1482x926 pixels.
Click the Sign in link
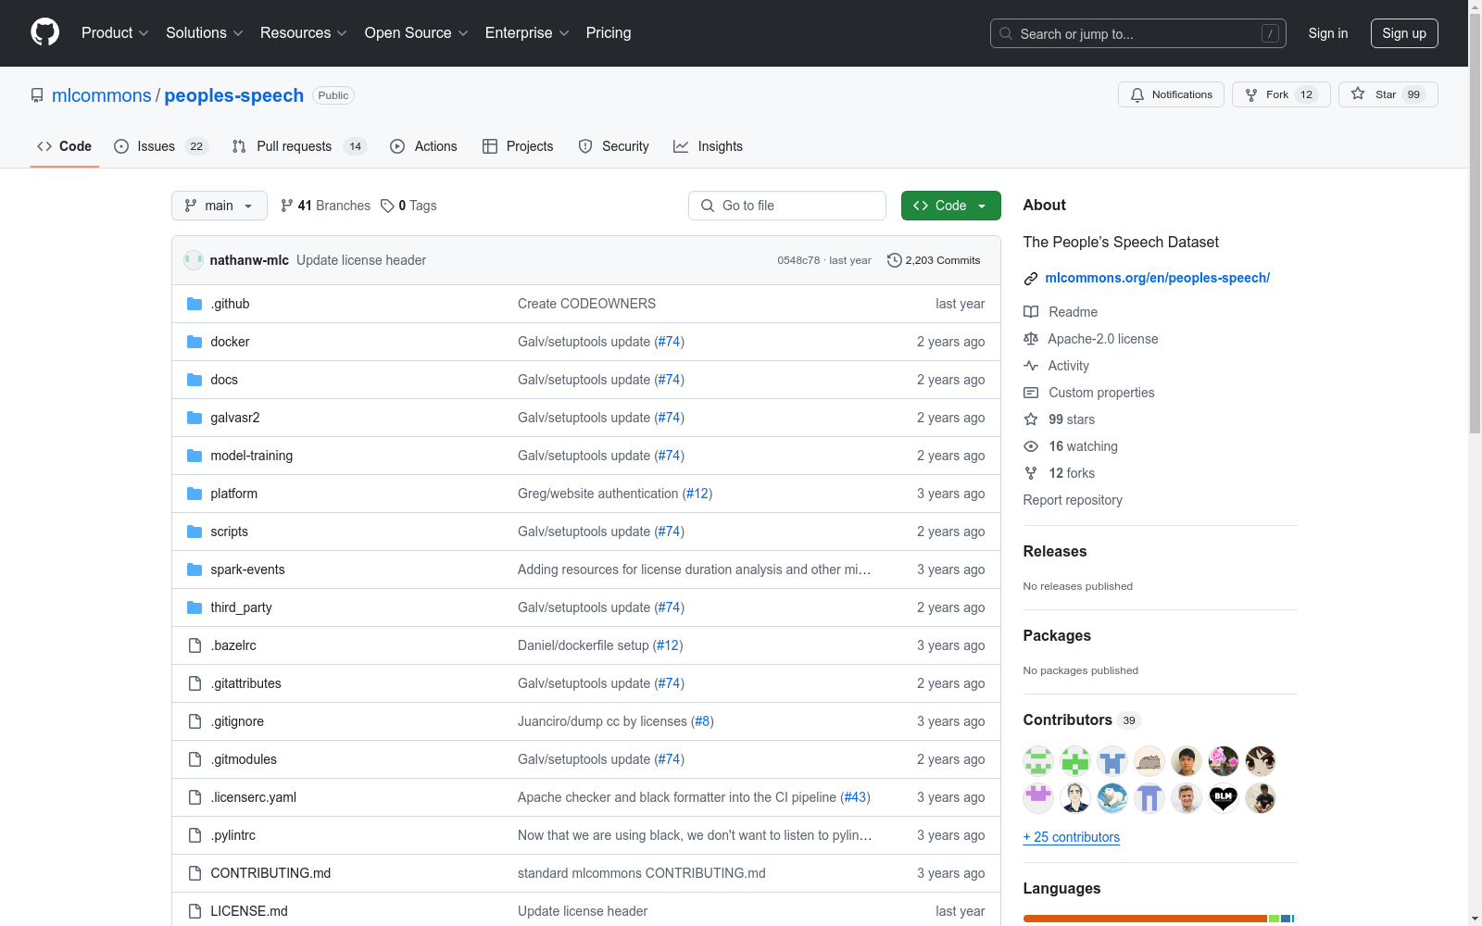point(1328,33)
